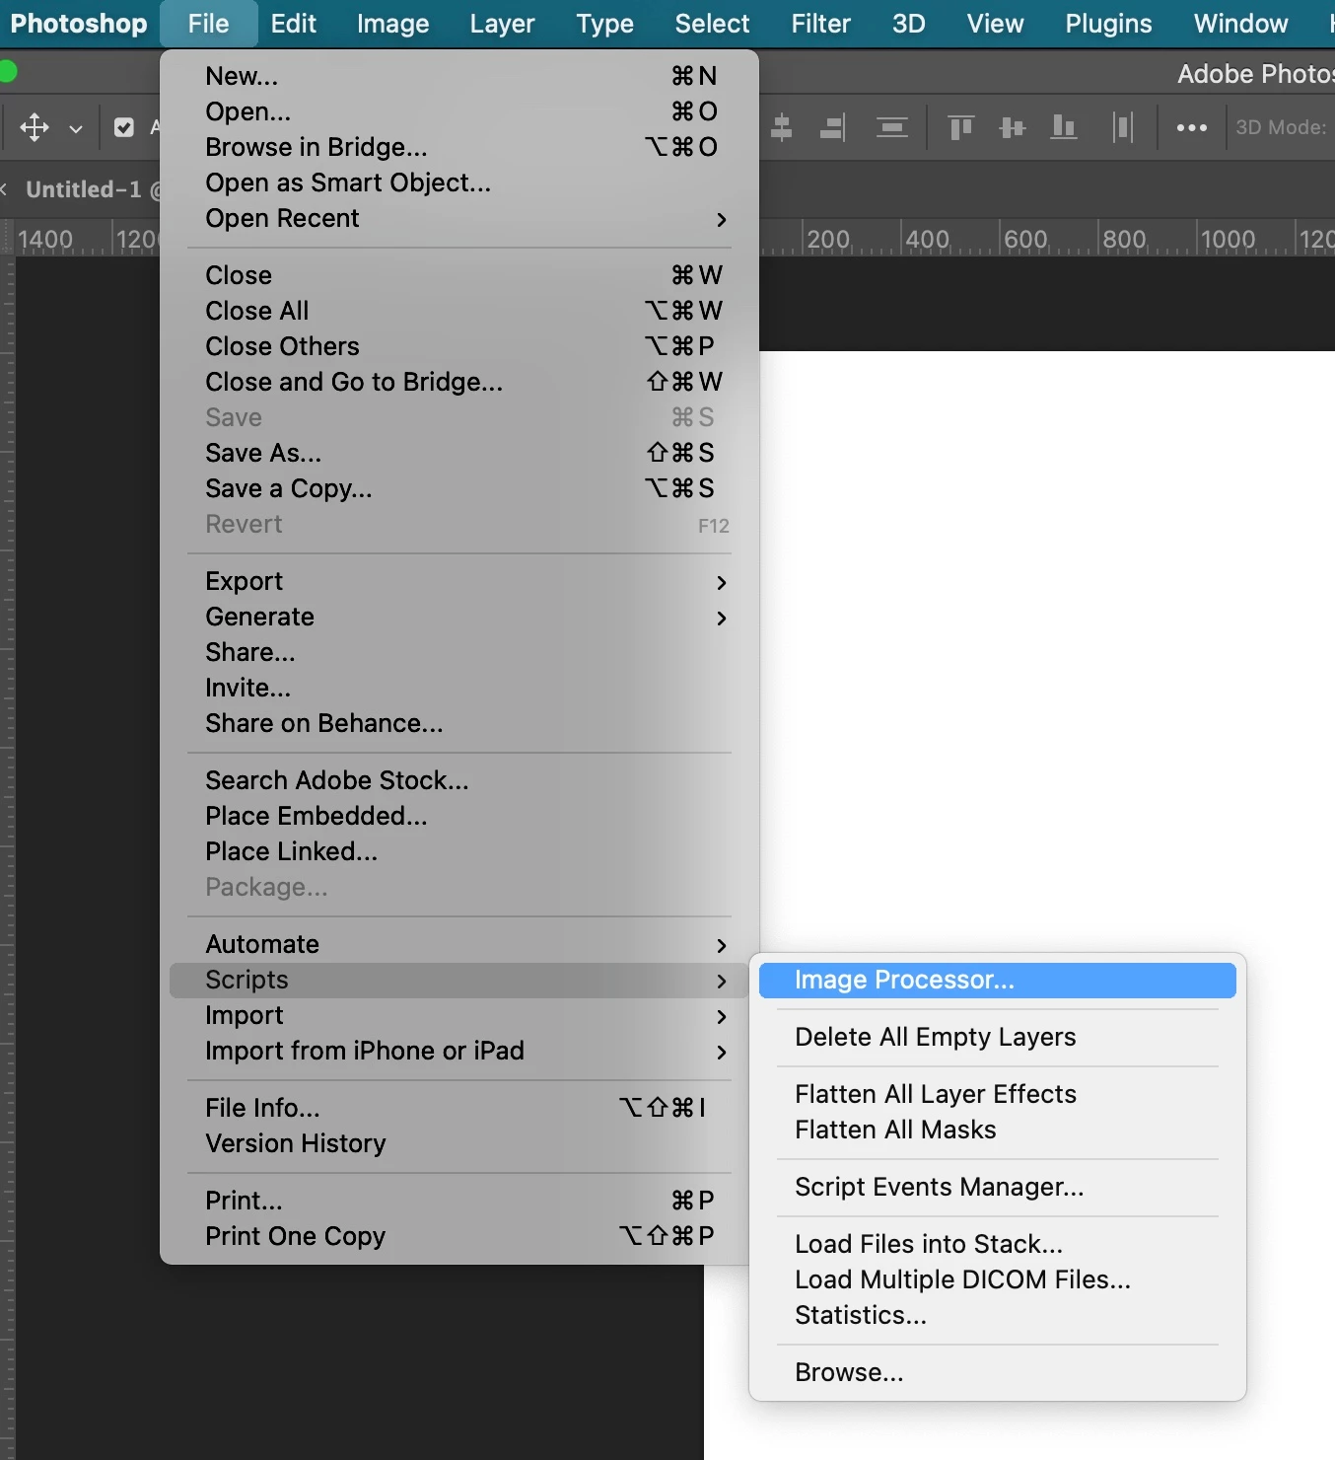Choose Invite... menu item
1335x1460 pixels.
point(459,688)
